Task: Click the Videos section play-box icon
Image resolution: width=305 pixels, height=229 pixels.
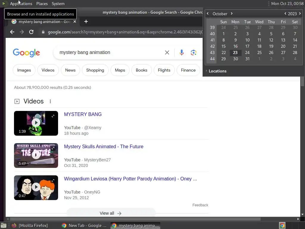Action: [17, 101]
